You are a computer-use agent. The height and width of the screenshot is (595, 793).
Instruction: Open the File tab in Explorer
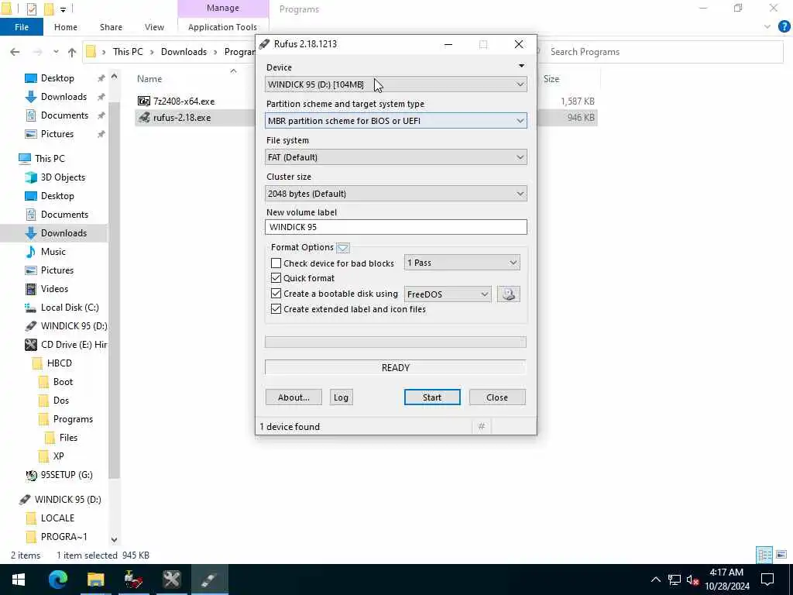[x=21, y=27]
